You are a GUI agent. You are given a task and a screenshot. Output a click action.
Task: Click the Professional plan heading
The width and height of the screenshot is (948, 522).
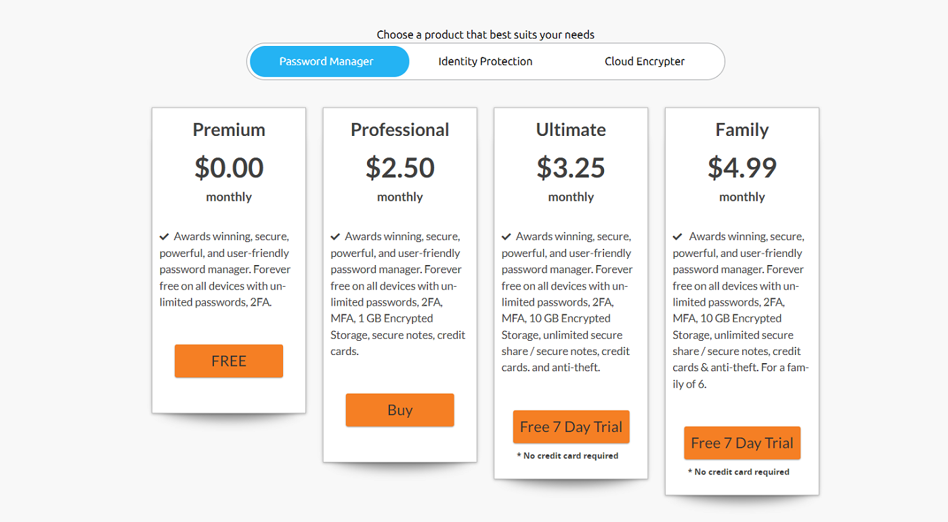click(x=400, y=130)
